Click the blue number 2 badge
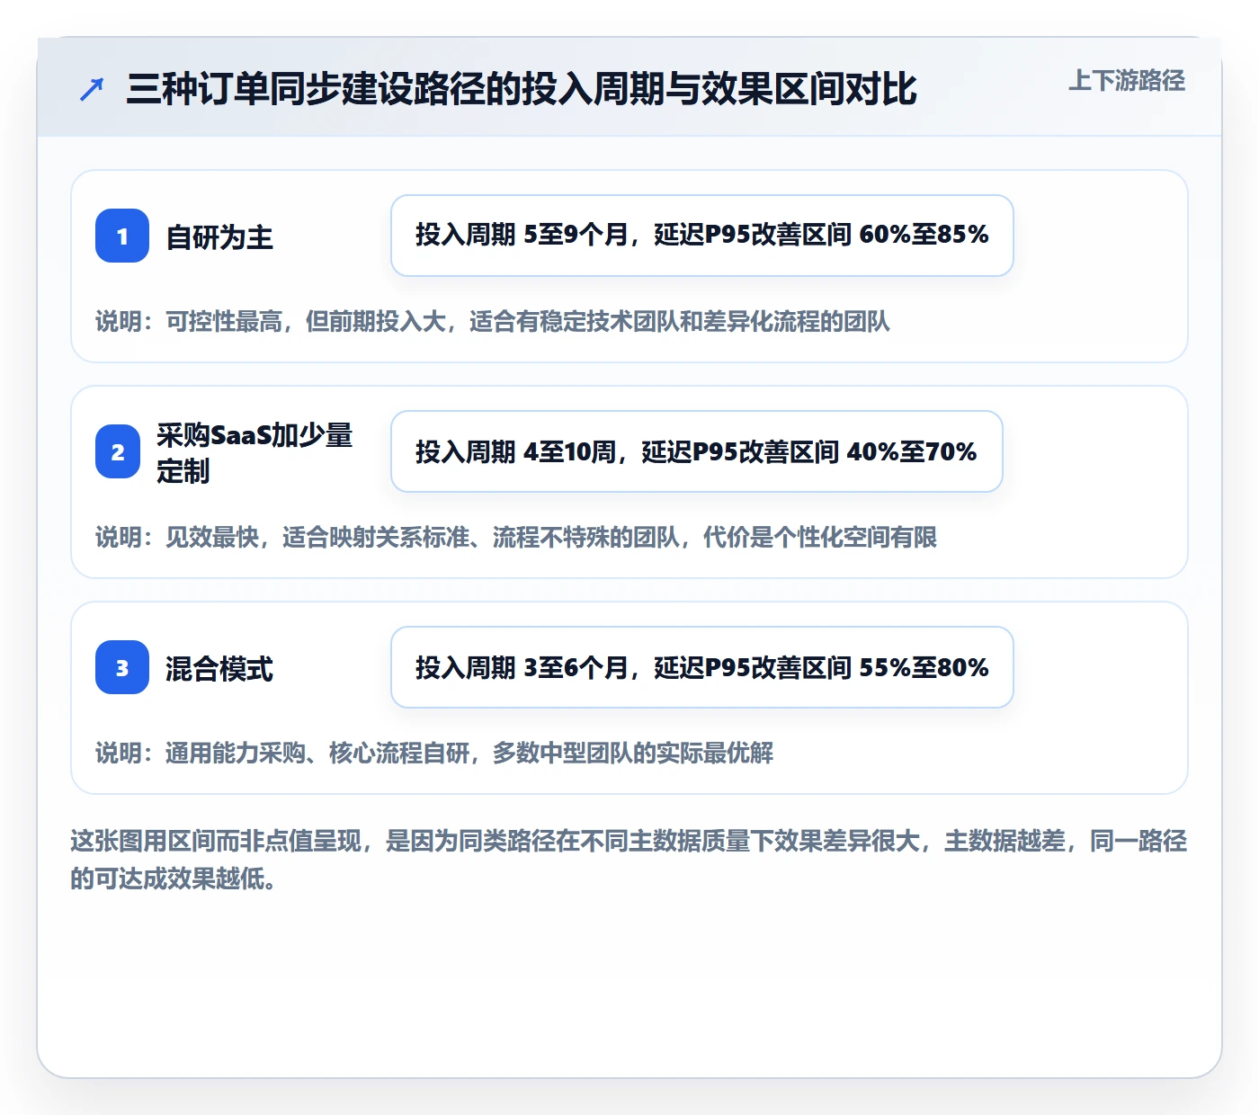1259x1115 pixels. point(118,451)
